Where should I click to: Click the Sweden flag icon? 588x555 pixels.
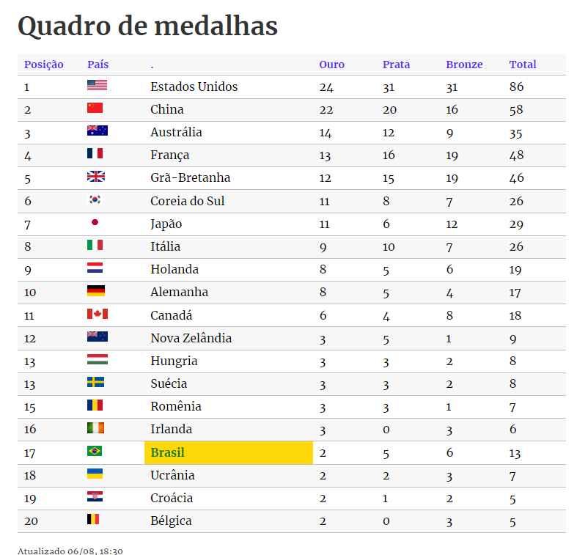point(95,382)
